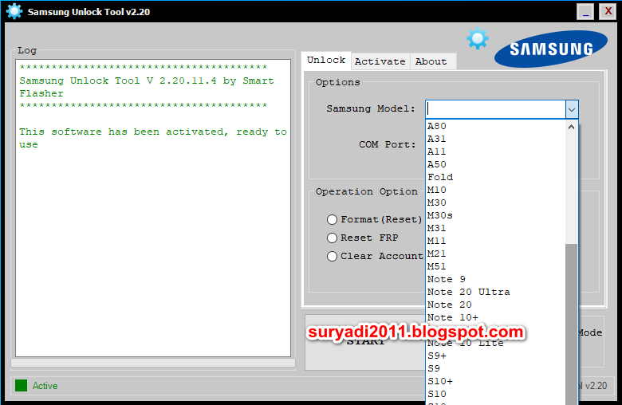Click the gear icon beside the Samsung logo
This screenshot has width=622, height=405.
coord(477,38)
